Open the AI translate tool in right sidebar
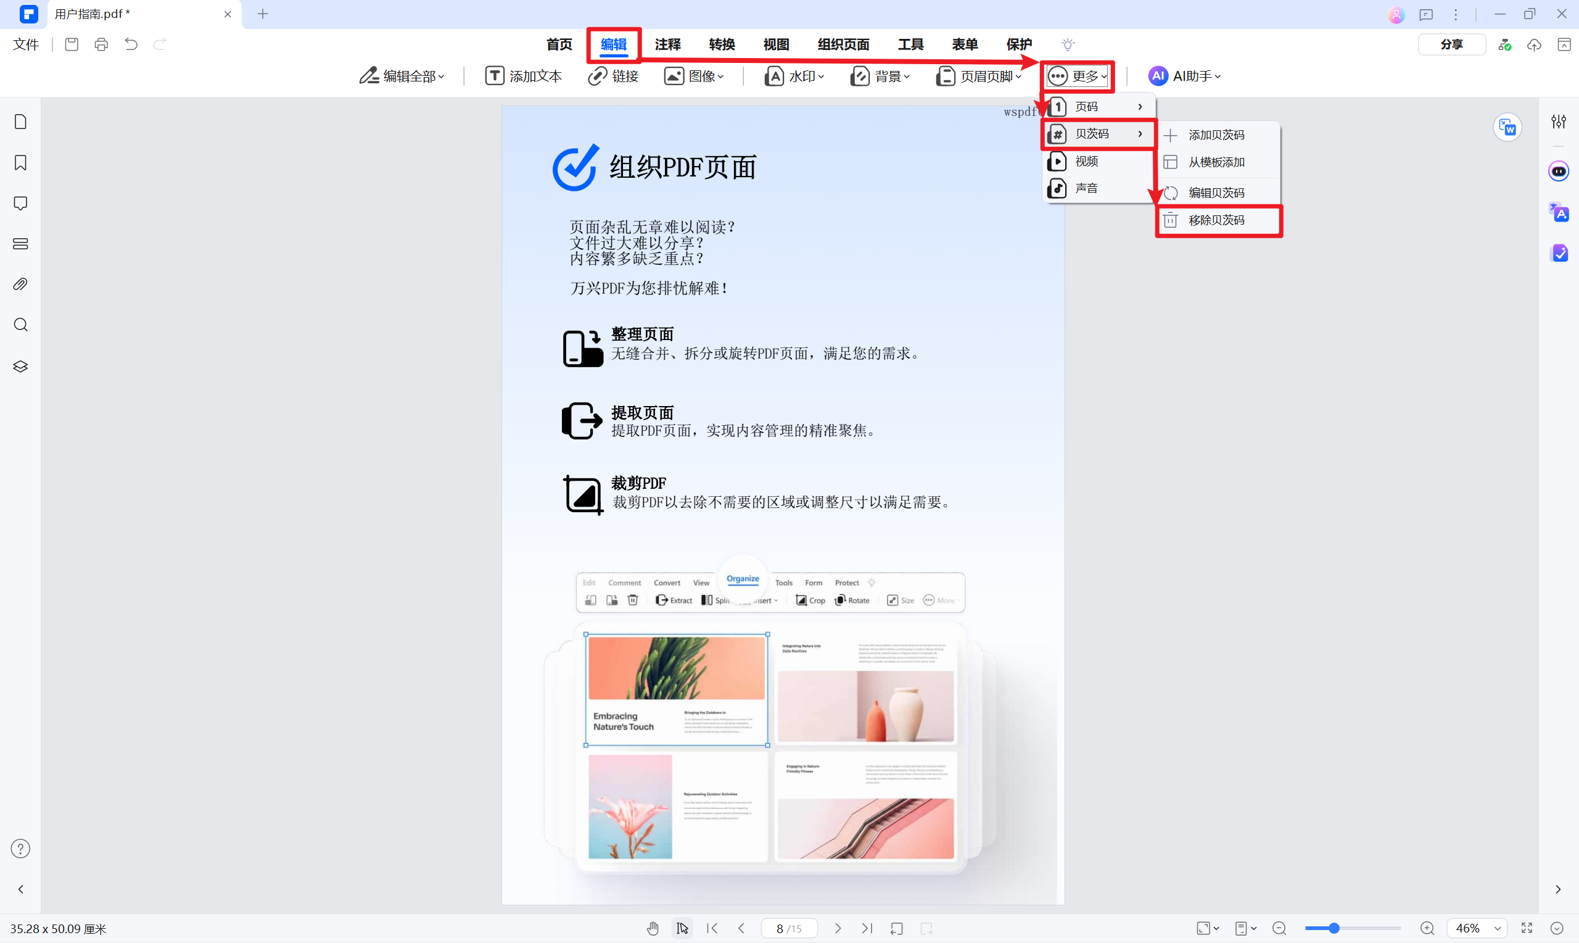 point(1559,212)
